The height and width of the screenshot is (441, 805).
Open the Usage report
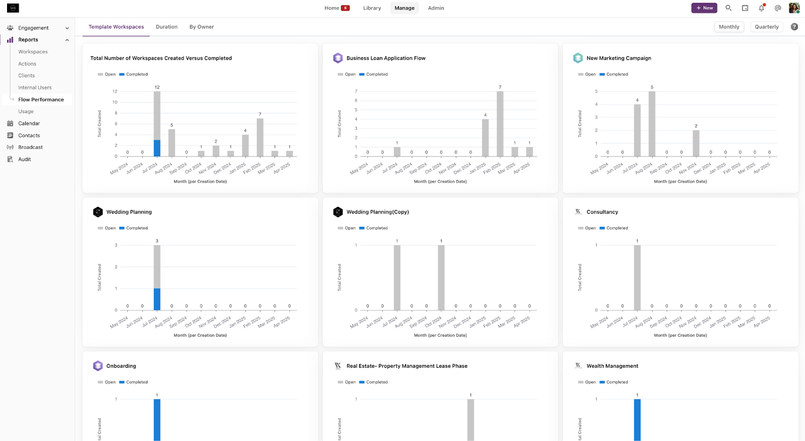[26, 112]
